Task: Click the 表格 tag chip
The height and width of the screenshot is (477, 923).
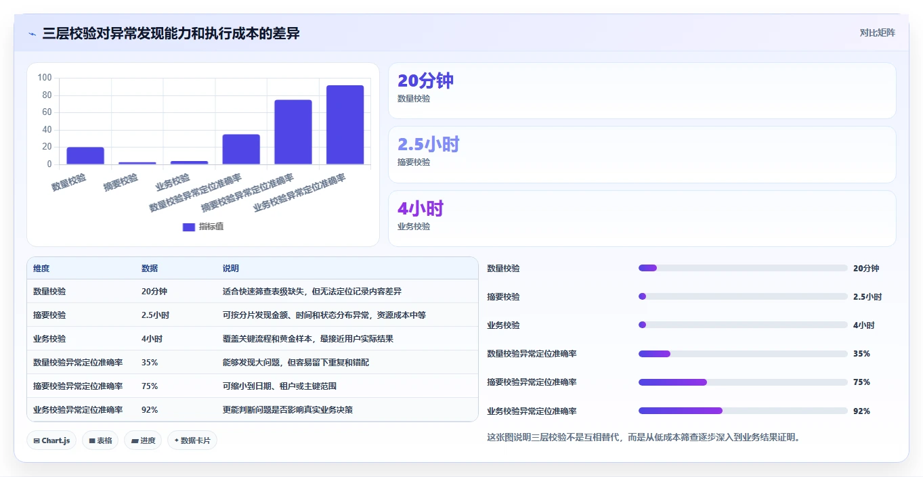Action: (100, 440)
